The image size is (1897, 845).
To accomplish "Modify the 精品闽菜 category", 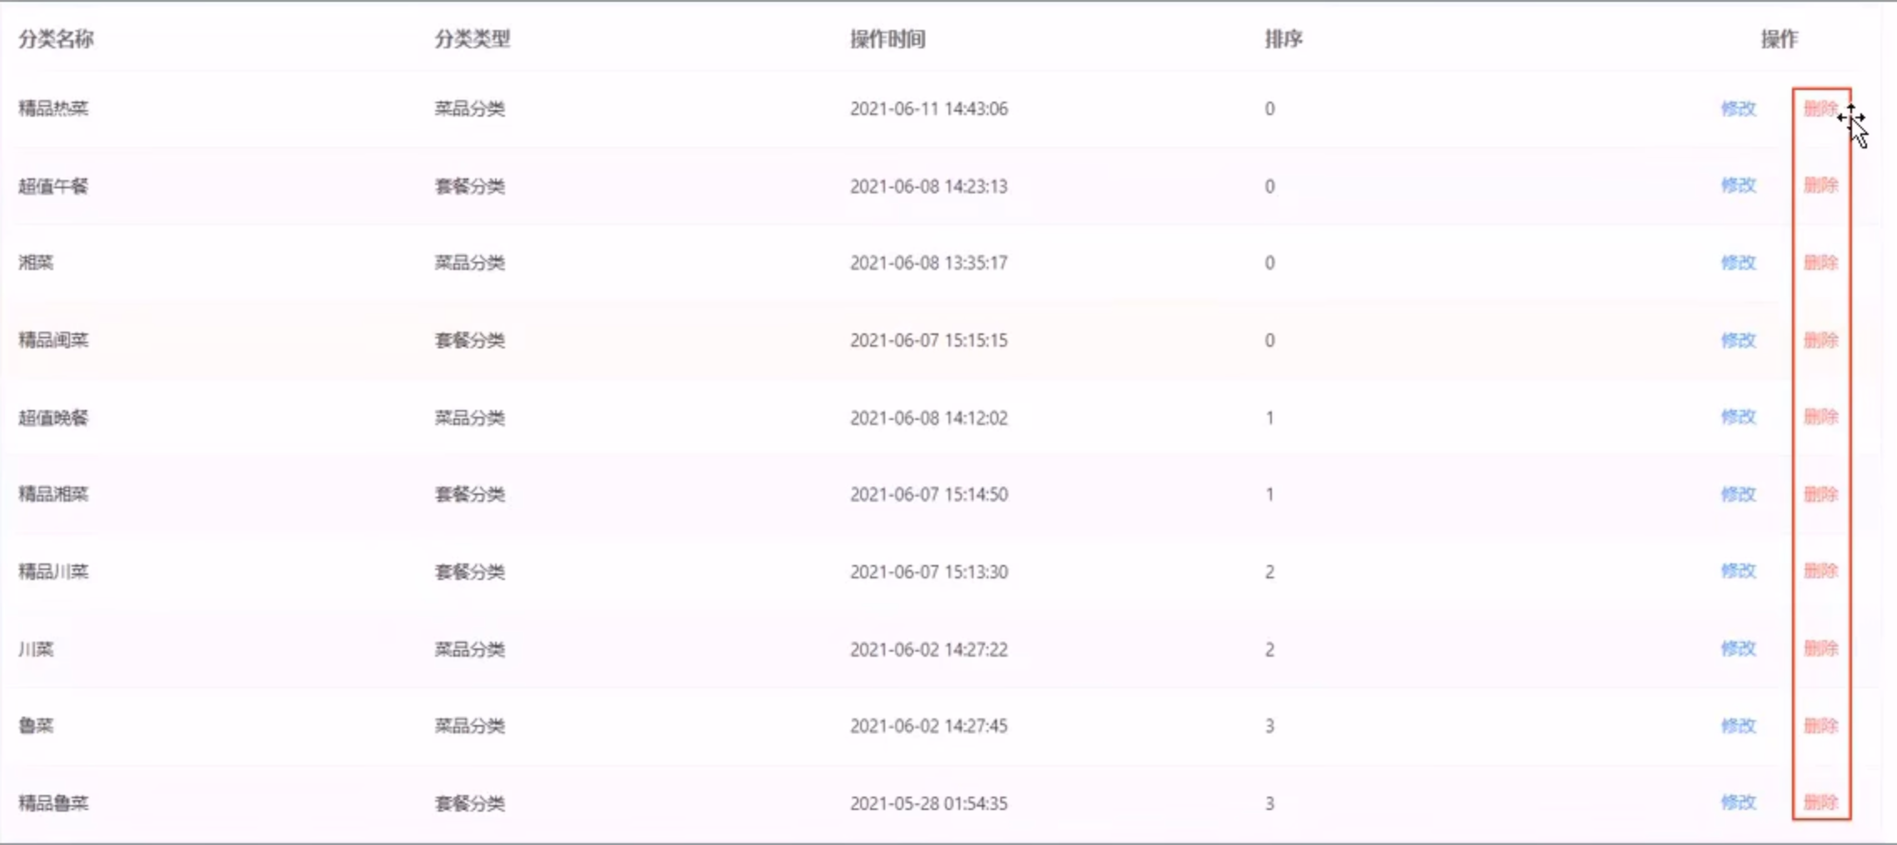I will (1739, 340).
